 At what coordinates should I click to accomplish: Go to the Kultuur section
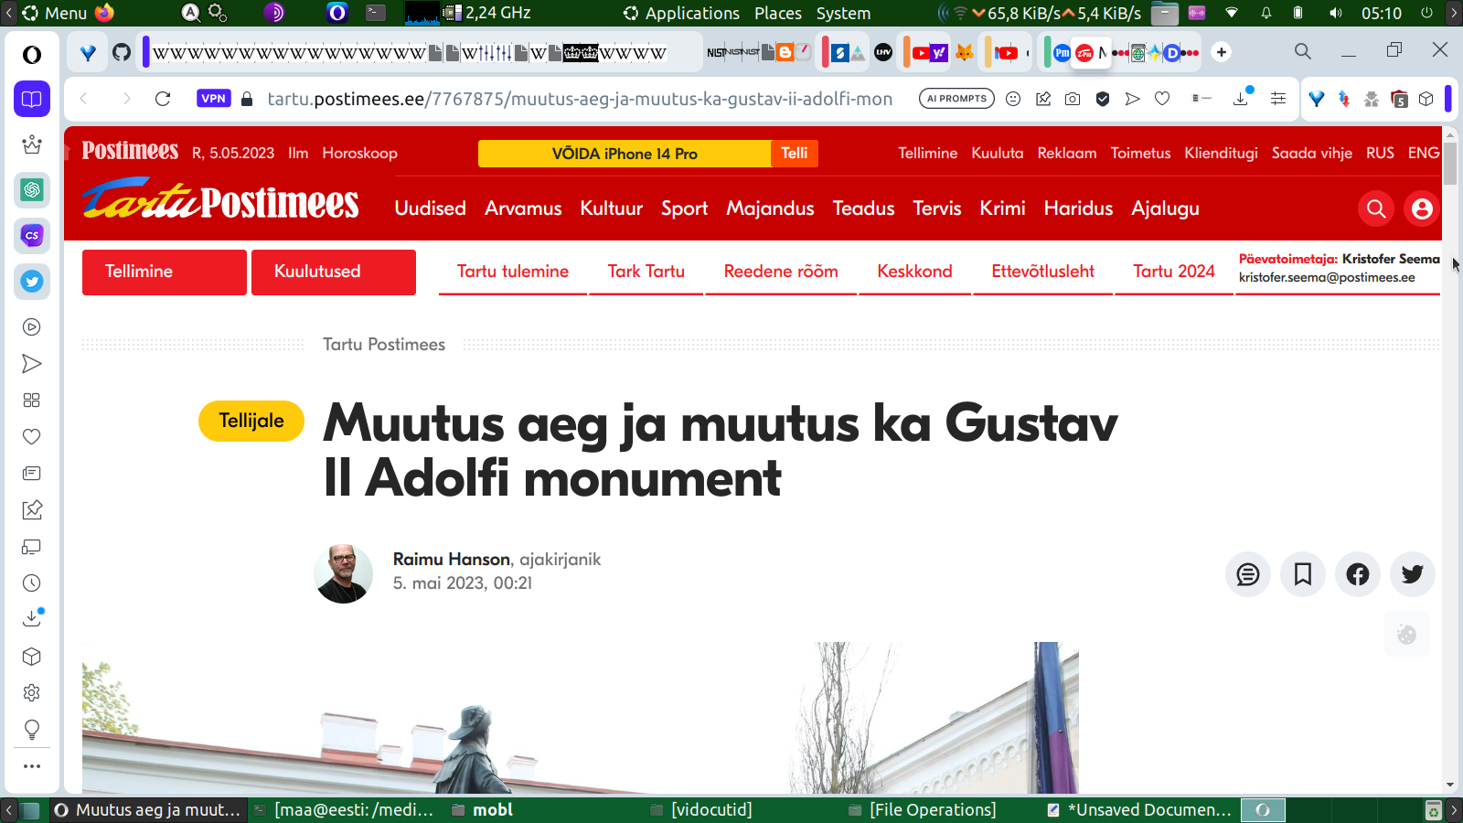pyautogui.click(x=612, y=208)
